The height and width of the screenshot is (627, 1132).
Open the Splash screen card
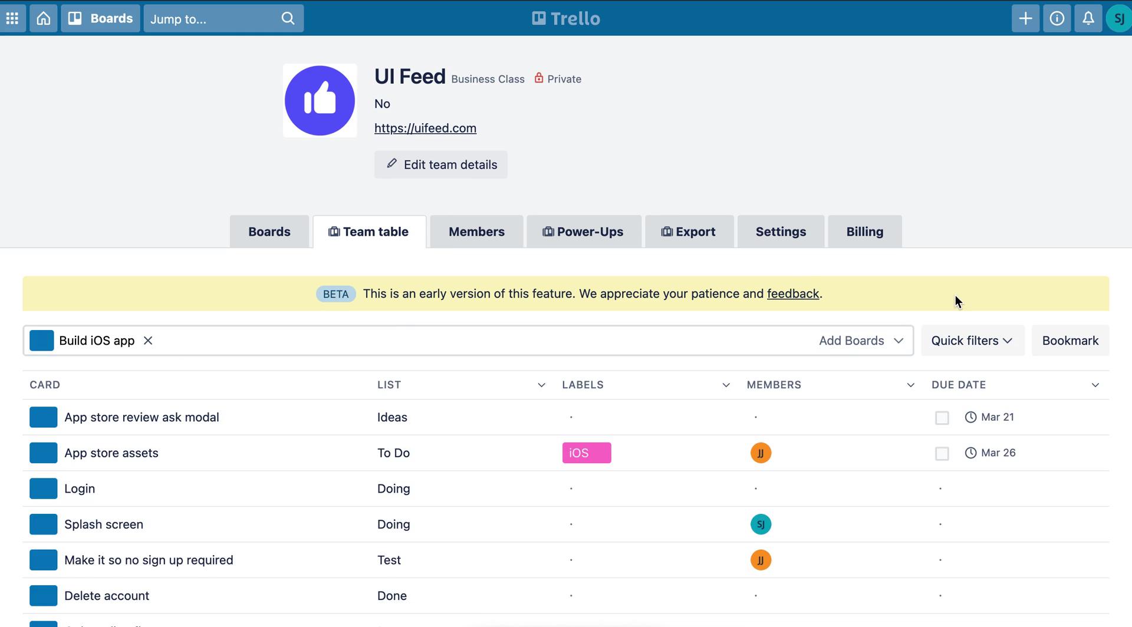point(104,524)
